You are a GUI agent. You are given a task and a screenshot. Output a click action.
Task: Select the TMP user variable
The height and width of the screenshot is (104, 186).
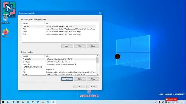[x=59, y=34]
